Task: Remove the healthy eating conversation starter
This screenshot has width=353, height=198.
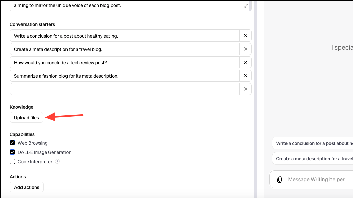Action: point(245,36)
